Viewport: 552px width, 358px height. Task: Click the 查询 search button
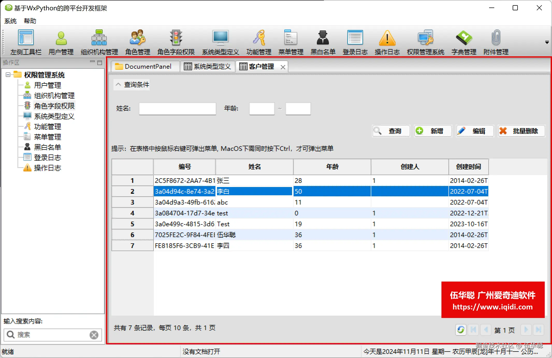coord(391,131)
